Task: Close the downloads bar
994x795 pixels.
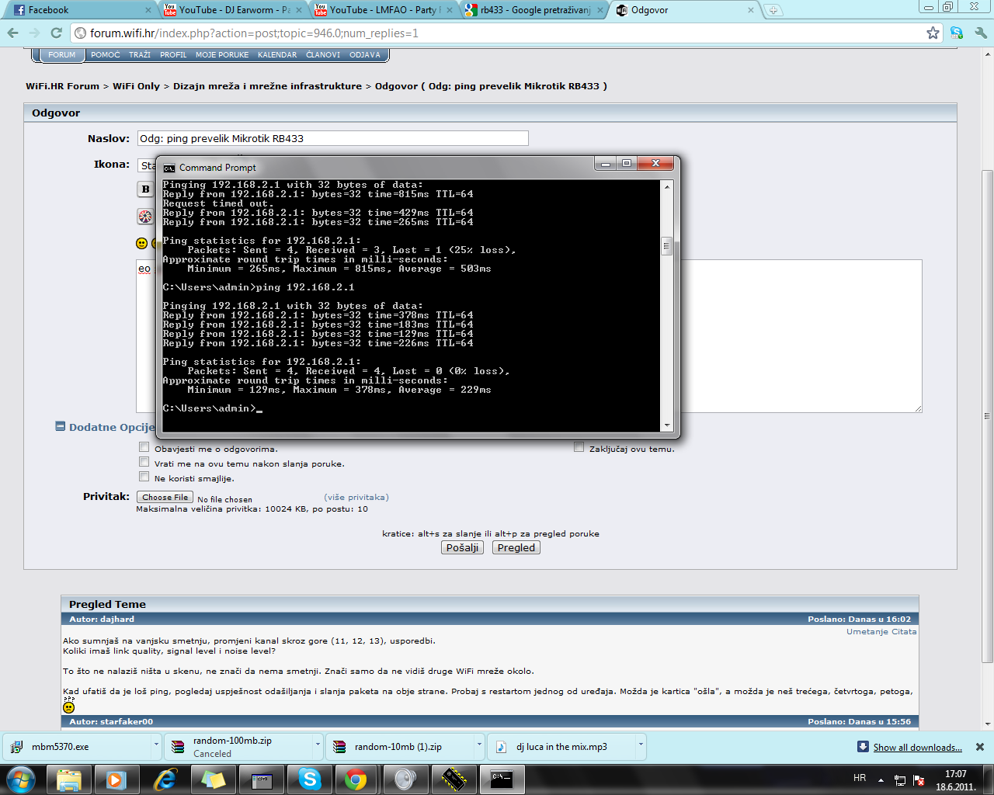Action: (x=980, y=747)
